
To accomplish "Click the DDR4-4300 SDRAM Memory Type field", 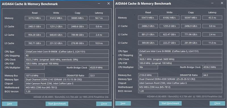I will pos(180,79).
